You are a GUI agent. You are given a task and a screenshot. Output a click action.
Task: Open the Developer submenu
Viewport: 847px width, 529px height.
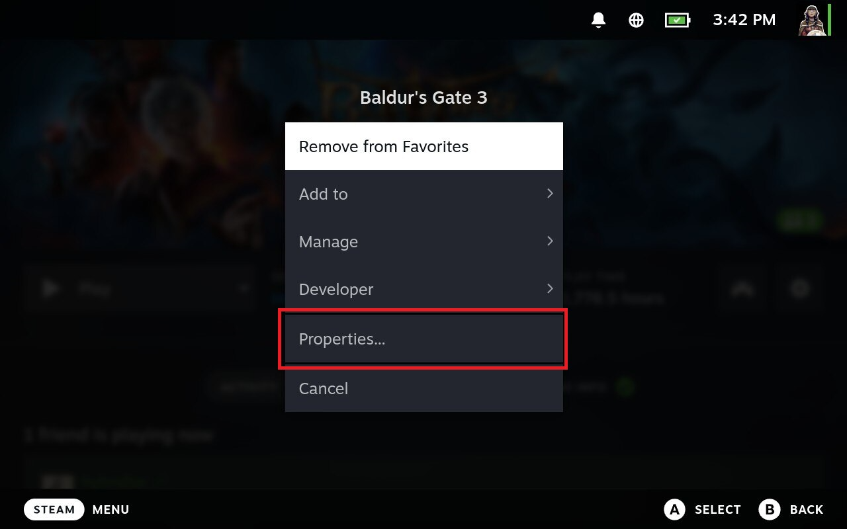424,289
